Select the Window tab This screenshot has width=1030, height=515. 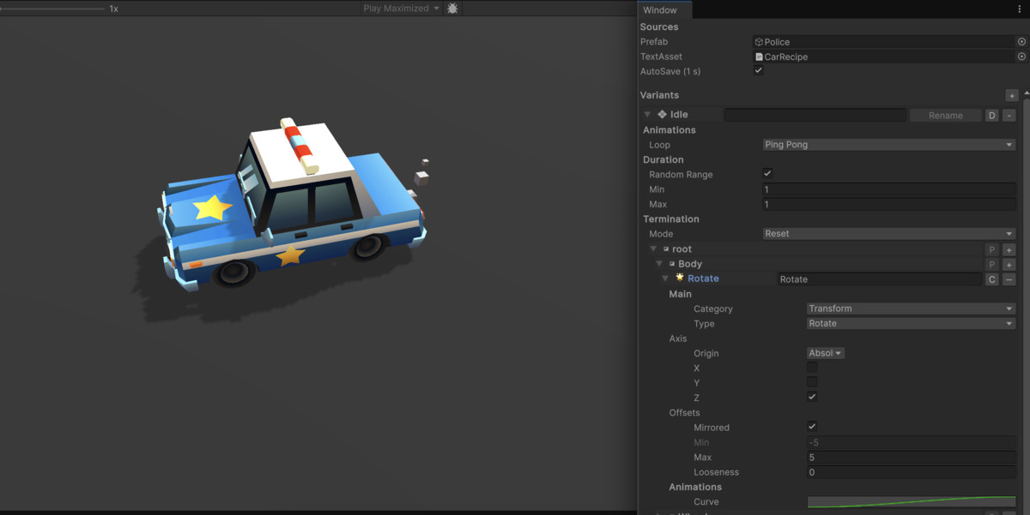point(660,10)
